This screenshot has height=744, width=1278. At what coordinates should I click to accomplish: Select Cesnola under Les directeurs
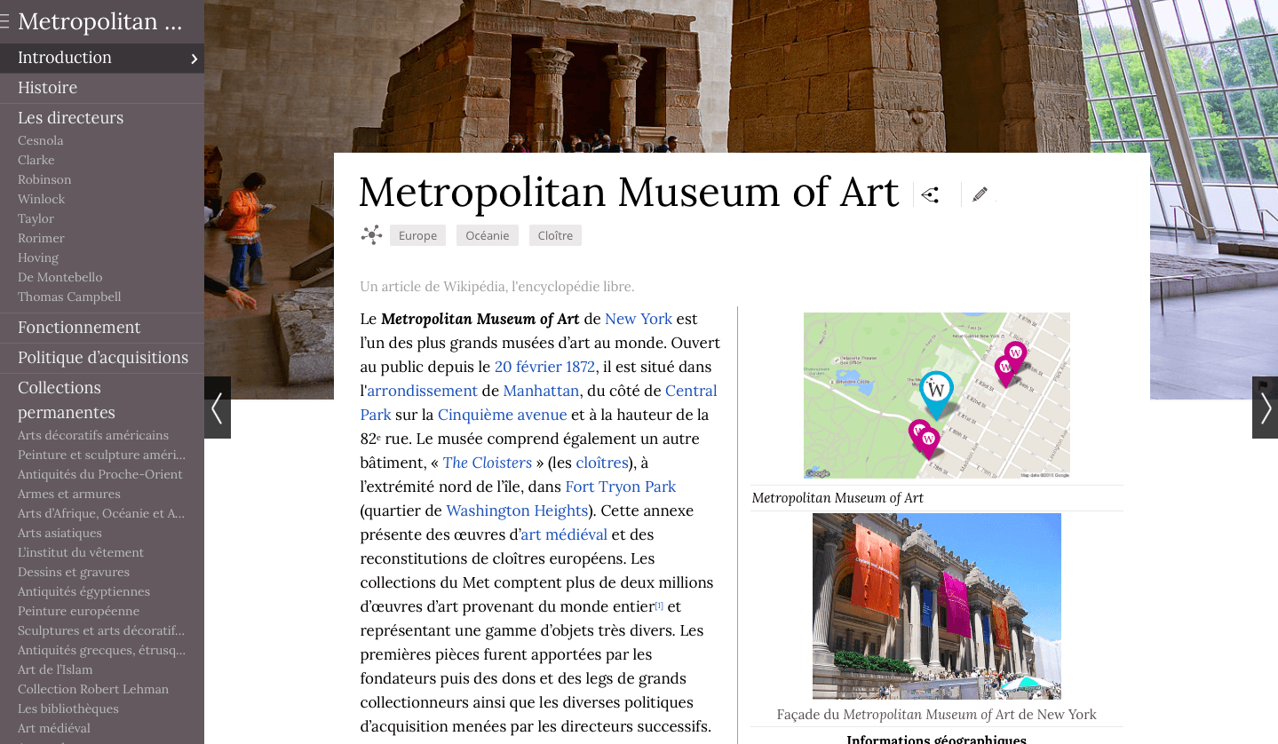click(41, 140)
